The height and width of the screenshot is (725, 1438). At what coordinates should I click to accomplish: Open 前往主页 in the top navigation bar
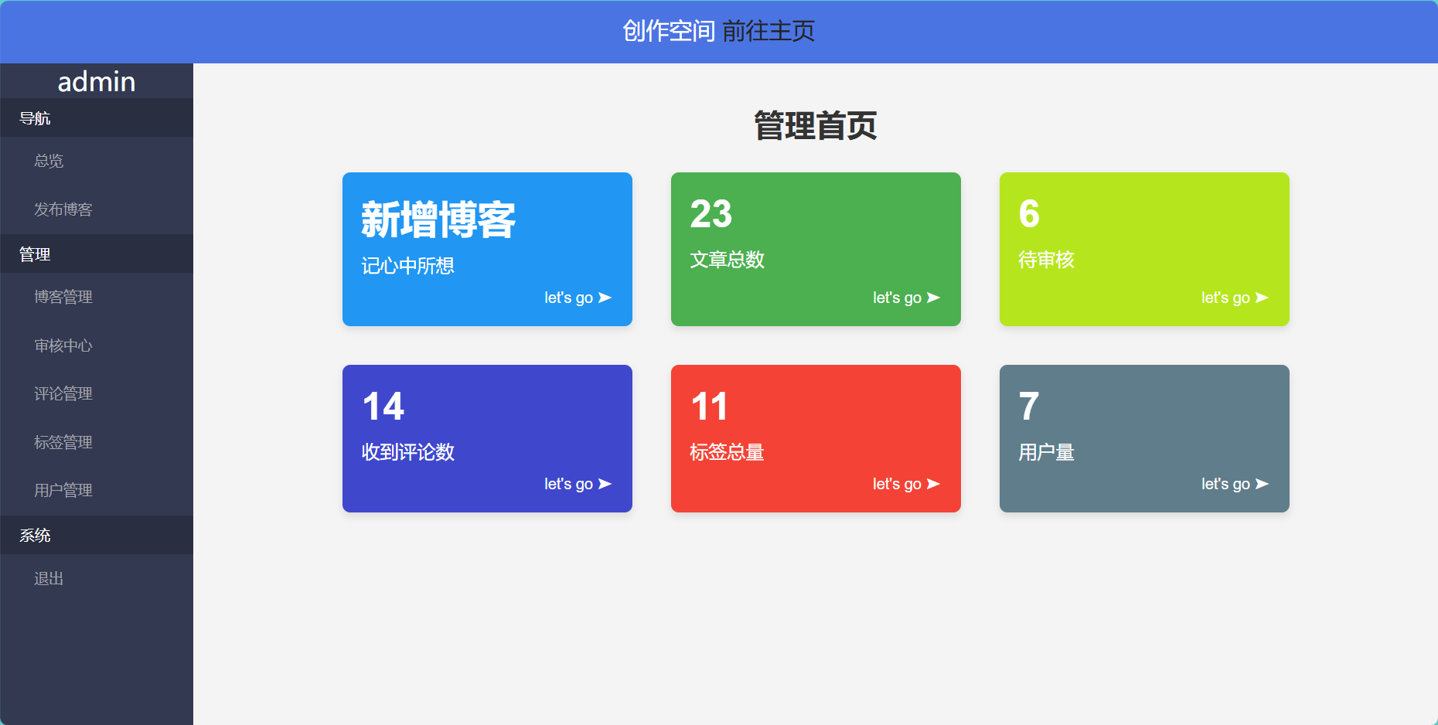[769, 32]
